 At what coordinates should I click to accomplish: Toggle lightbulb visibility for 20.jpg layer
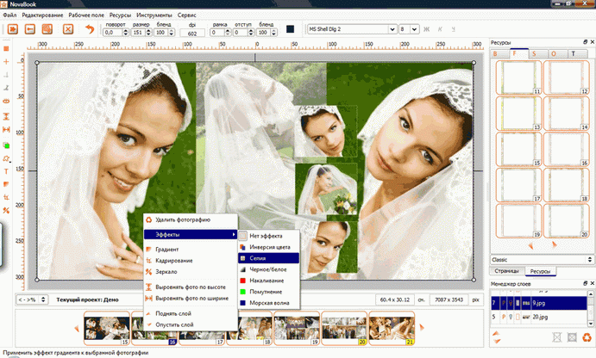click(511, 317)
